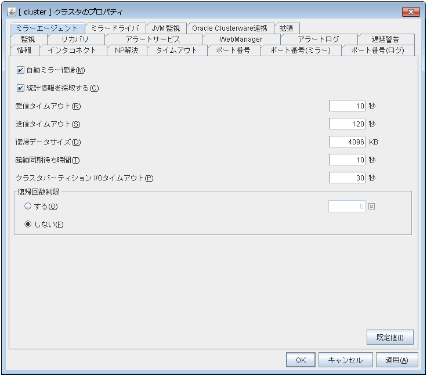This screenshot has height=376, width=427.
Task: Click 適用 button
Action: tap(397, 360)
